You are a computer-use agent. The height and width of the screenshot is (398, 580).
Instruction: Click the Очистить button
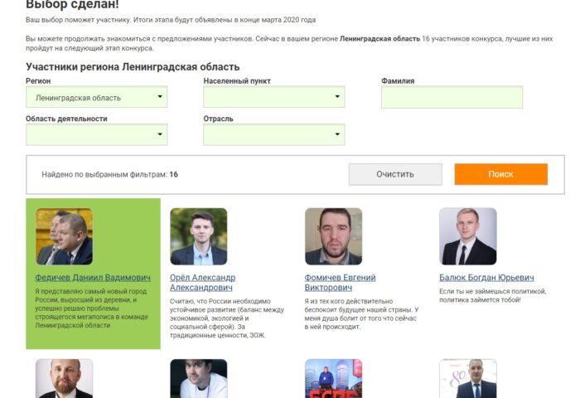click(395, 174)
